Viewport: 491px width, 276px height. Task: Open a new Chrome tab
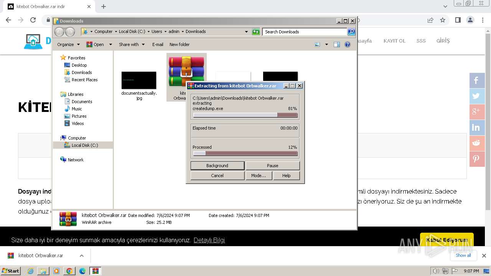click(103, 7)
